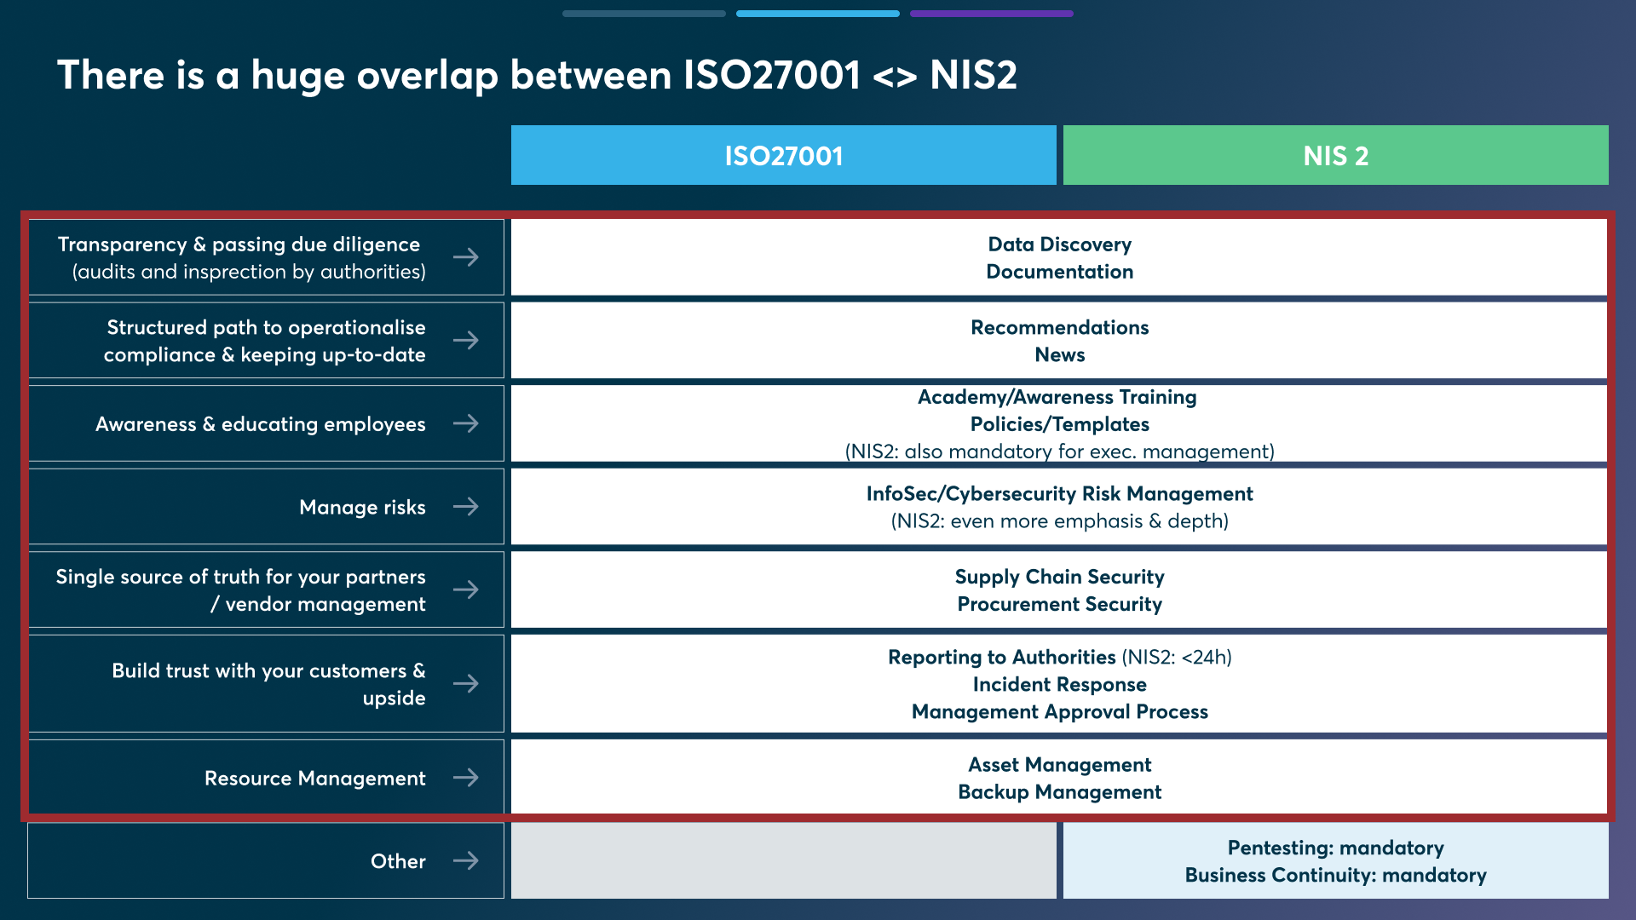Click 'Transparency & passing due diligence' text
This screenshot has height=920, width=1636.
pyautogui.click(x=239, y=244)
